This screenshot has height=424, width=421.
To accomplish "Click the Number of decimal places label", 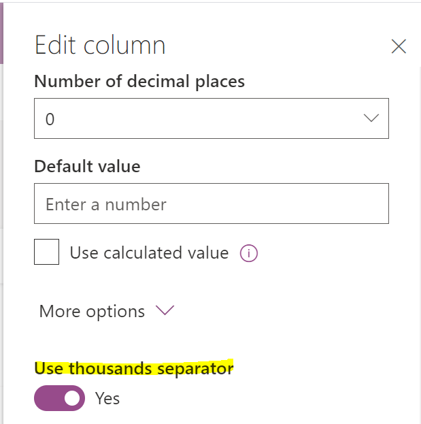I will click(139, 82).
